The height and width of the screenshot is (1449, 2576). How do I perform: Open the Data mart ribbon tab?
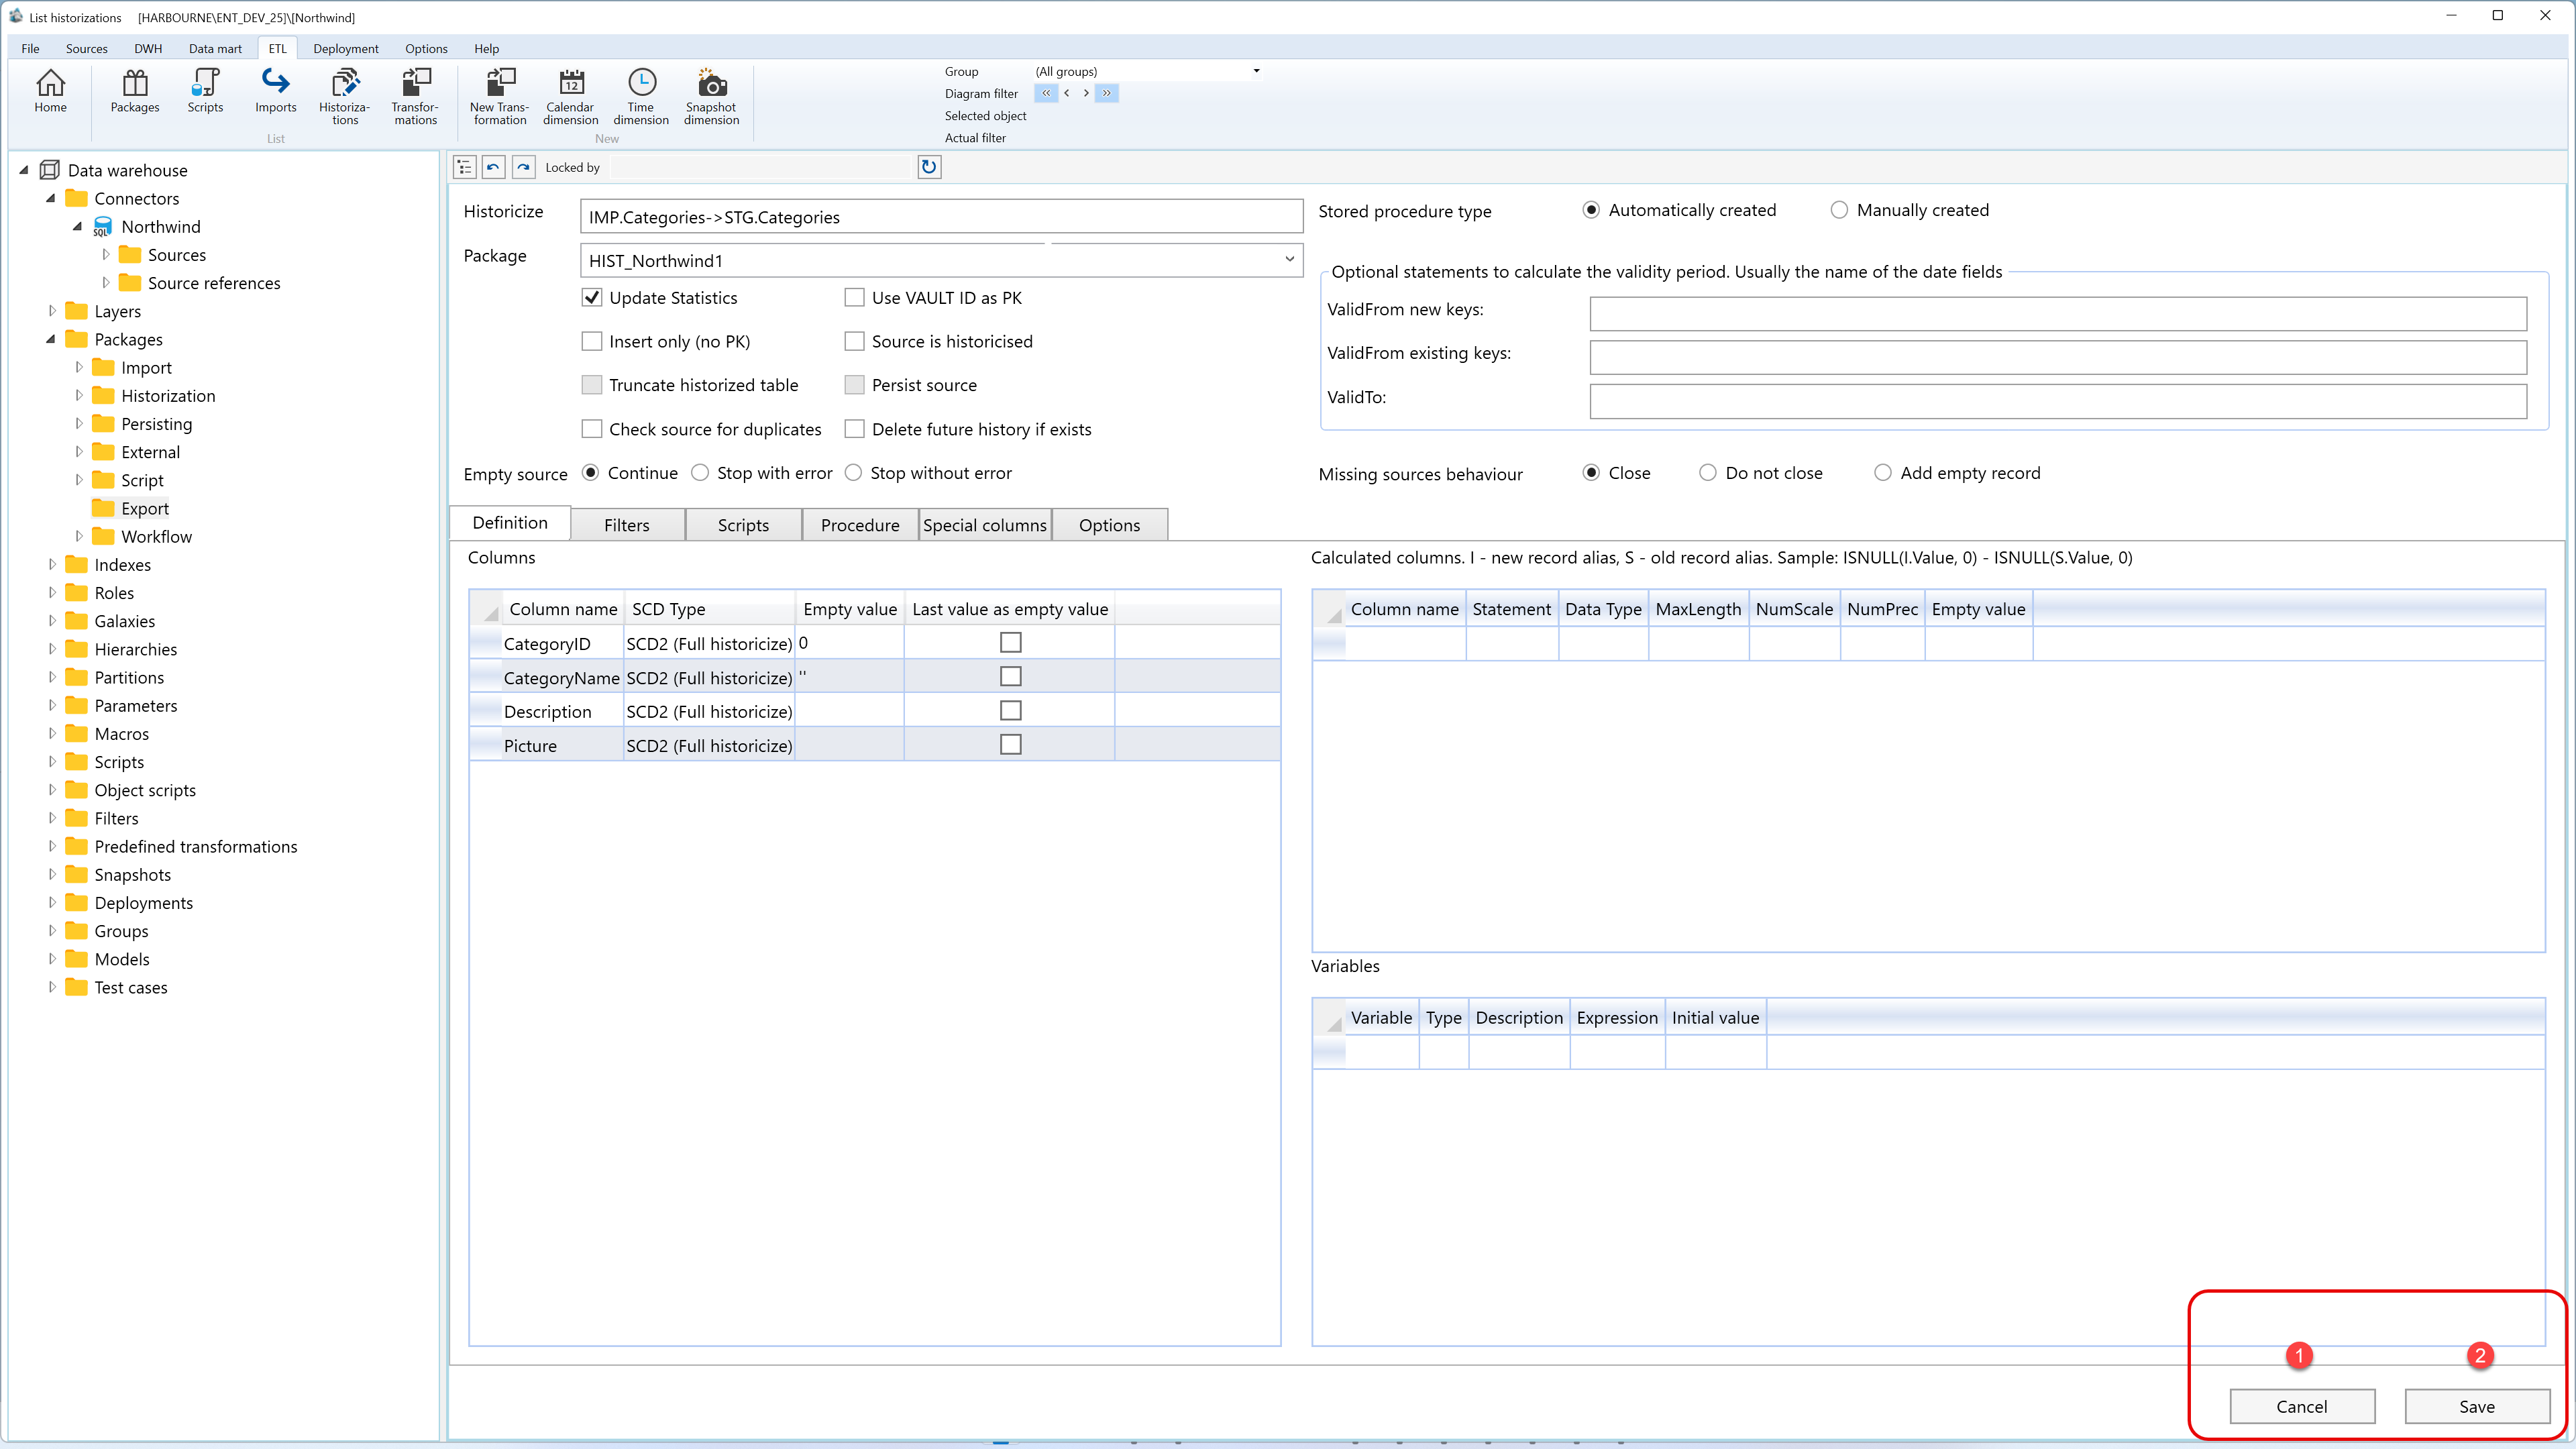[215, 48]
